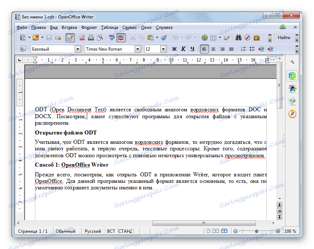Open the Вид menu

(x=54, y=27)
